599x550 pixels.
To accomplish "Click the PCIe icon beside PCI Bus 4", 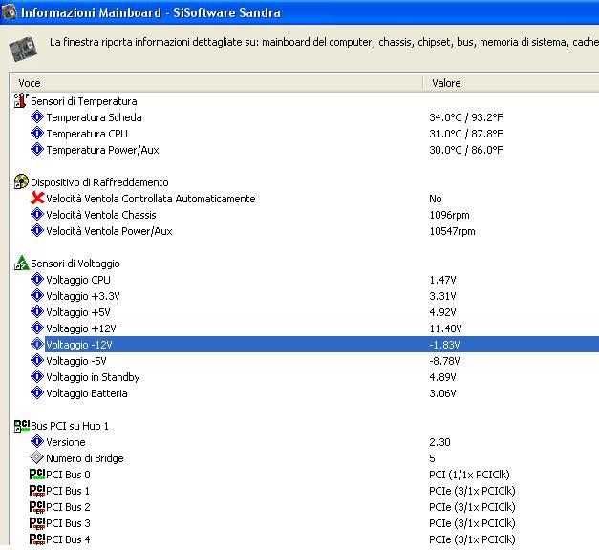I will [37, 539].
